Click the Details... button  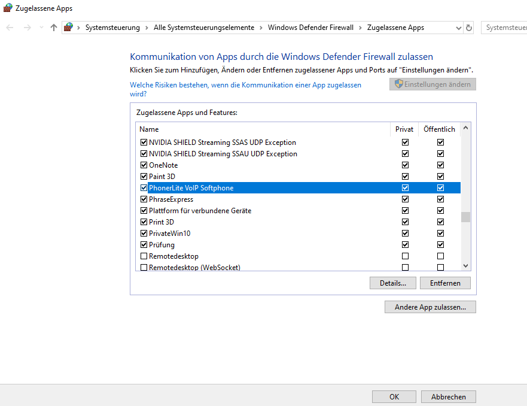[393, 283]
